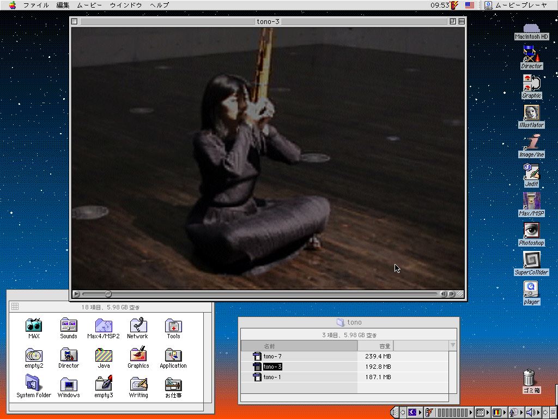The width and height of the screenshot is (558, 419).
Task: Open the monitor color depth strip module
Action: point(496,413)
